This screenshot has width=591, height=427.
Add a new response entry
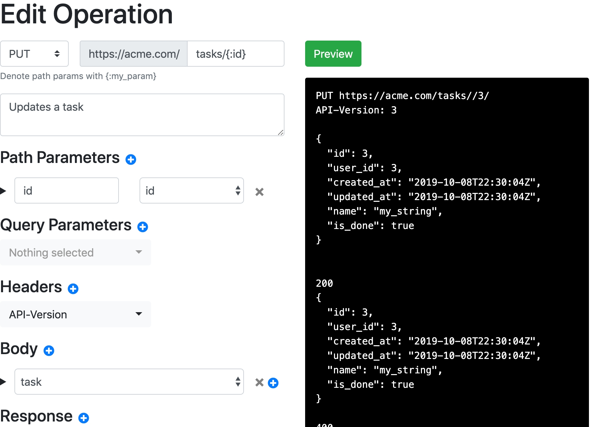83,418
